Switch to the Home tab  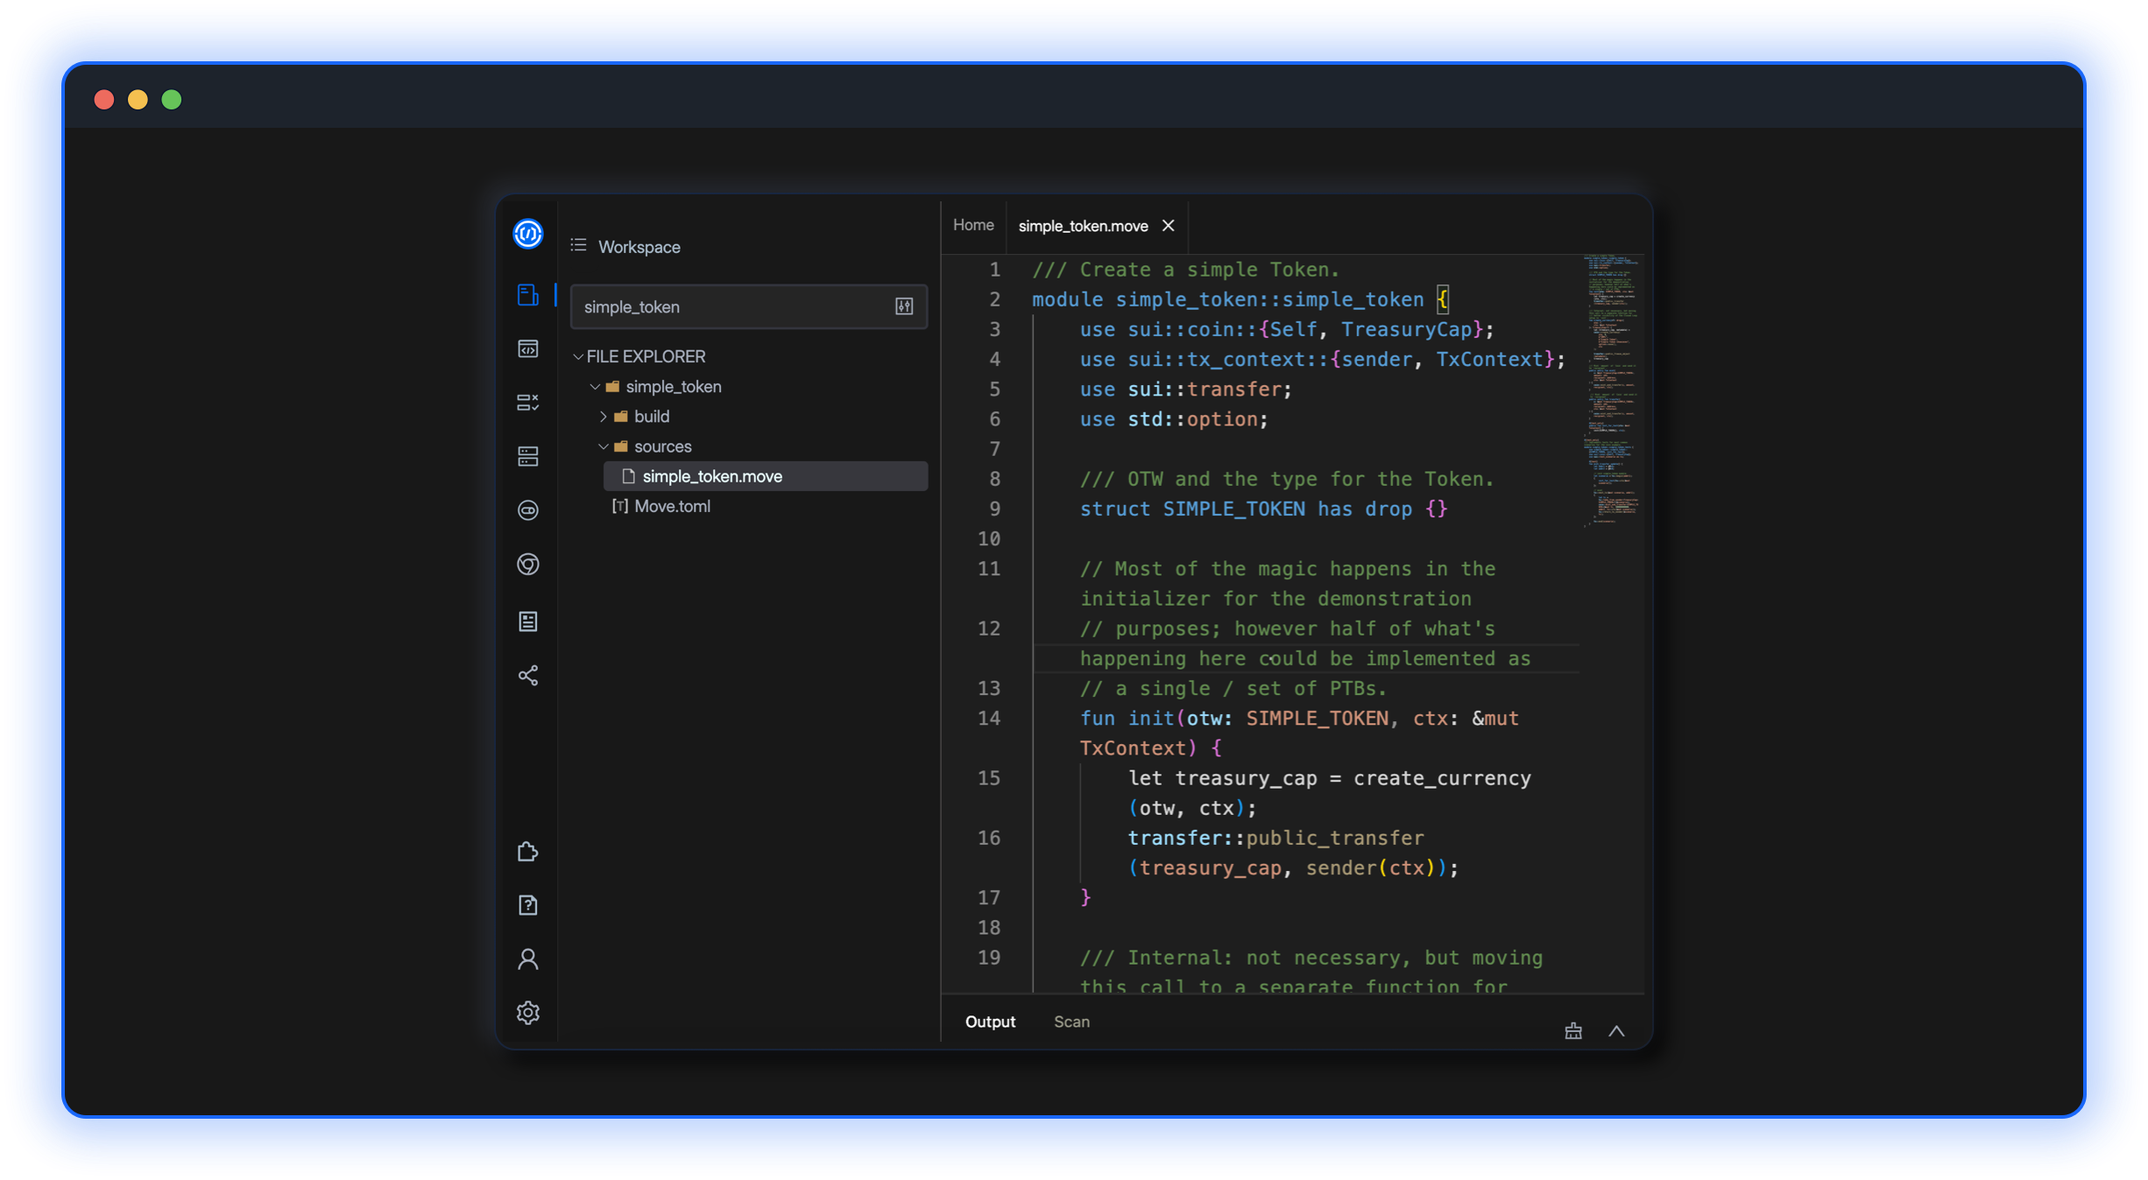click(x=973, y=225)
